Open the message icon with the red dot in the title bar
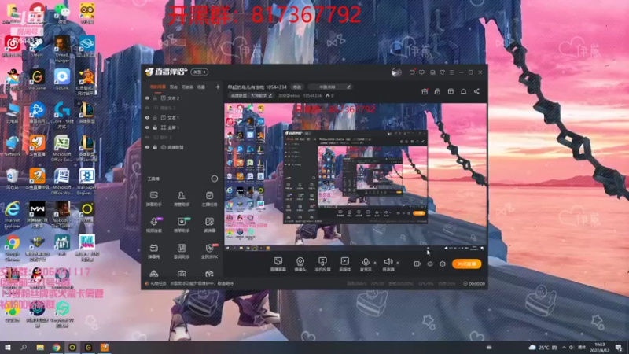This screenshot has width=629, height=354. tap(412, 72)
